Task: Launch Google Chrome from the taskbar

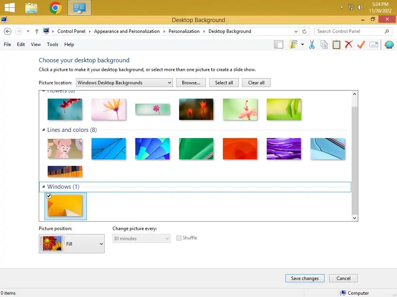Action: [x=55, y=8]
